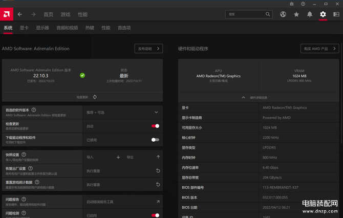This screenshot has width=343, height=218.
Task: Click help icon beside 重置游戏统计数据
Action: coord(37,182)
